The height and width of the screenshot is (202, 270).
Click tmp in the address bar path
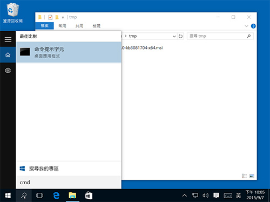click(133, 36)
